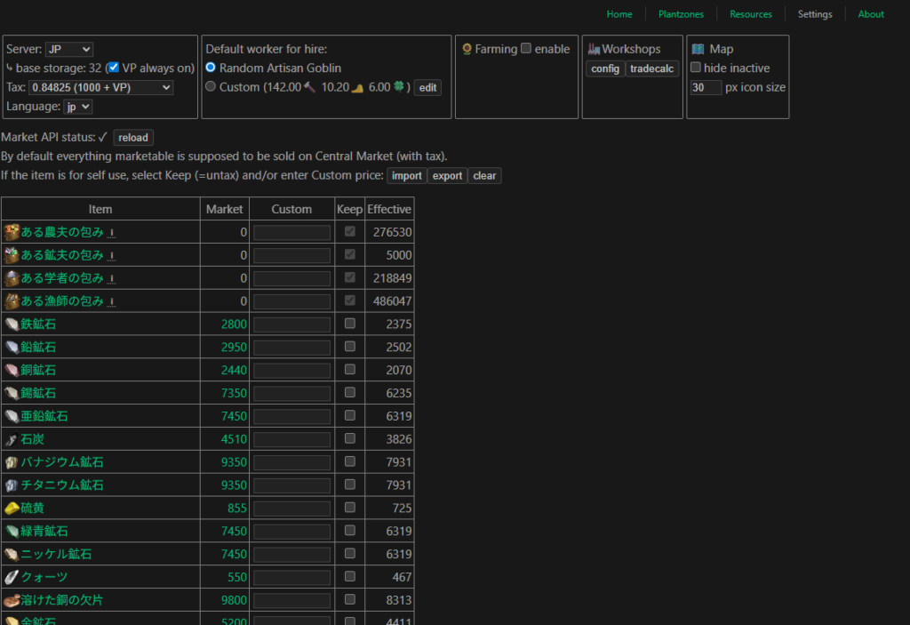The width and height of the screenshot is (910, 625).
Task: Click the Custom price field for 鉛鉱石
Action: click(x=291, y=347)
